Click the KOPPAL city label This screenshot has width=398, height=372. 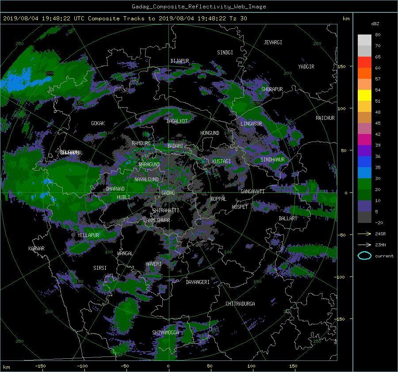tap(218, 199)
